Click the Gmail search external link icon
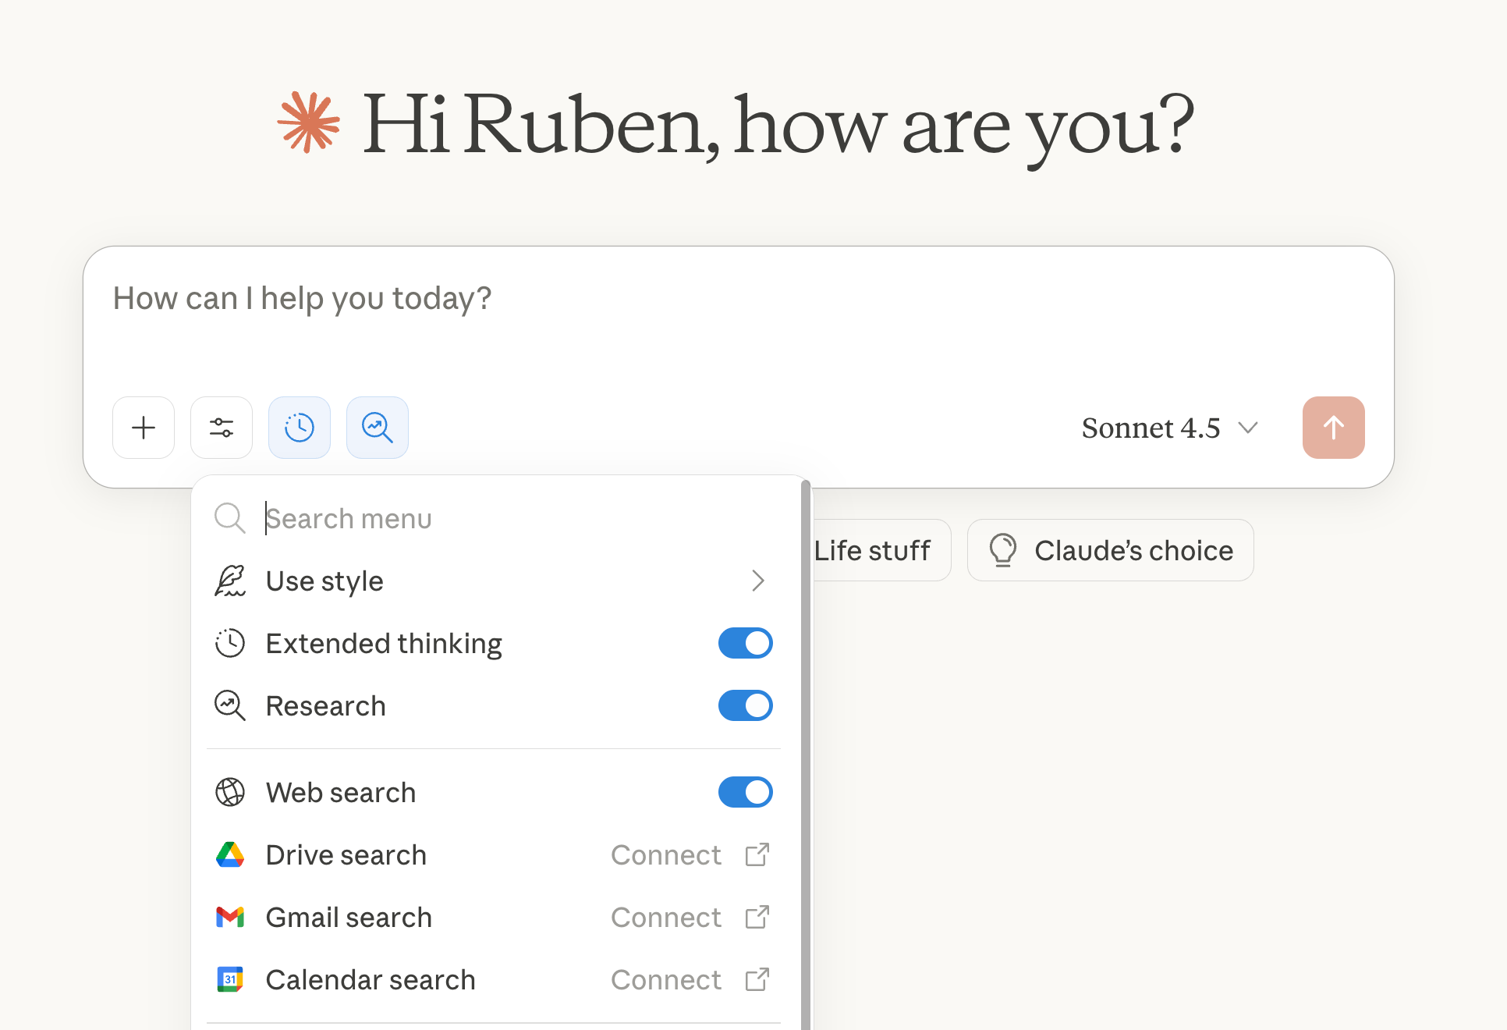 [757, 918]
